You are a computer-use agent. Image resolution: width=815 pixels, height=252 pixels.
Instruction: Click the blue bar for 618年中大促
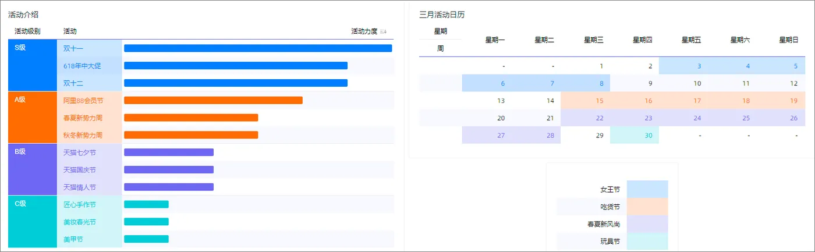tap(236, 66)
